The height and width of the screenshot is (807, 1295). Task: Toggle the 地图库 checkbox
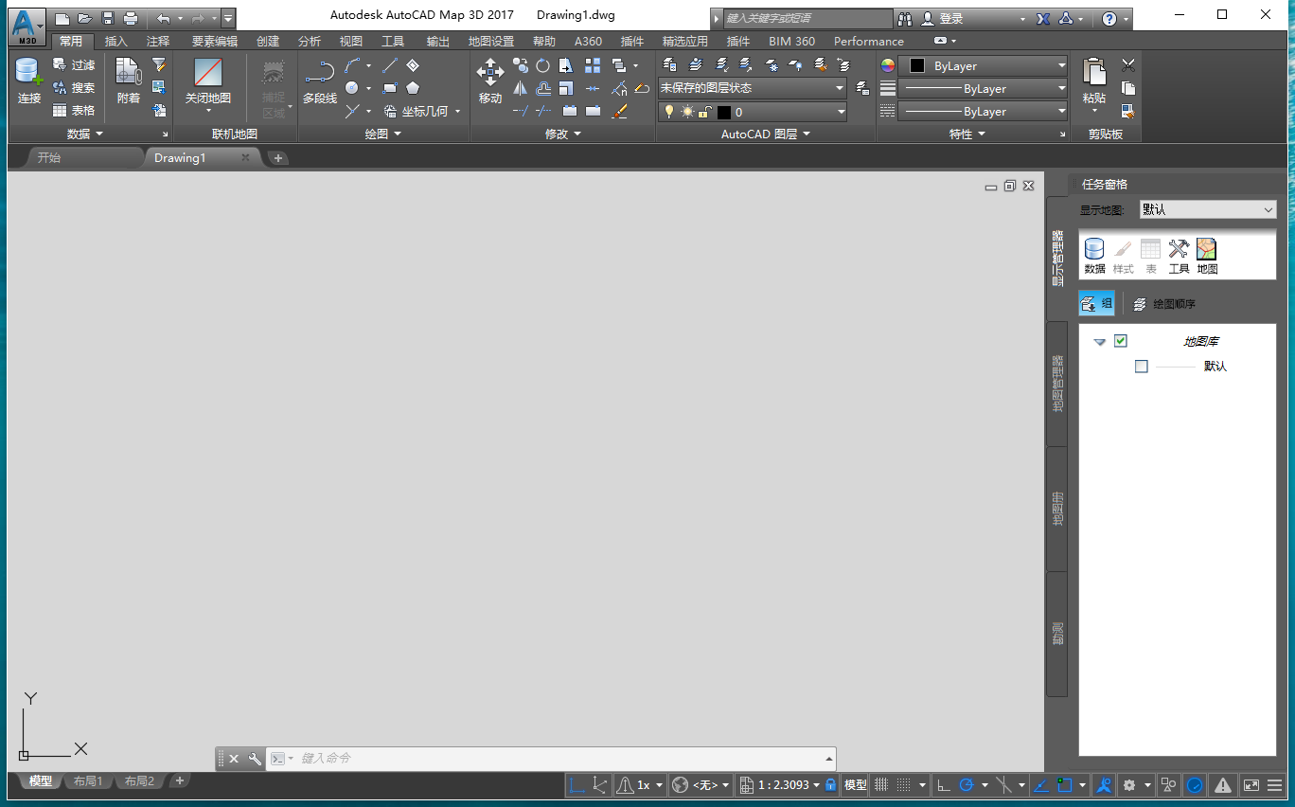[x=1121, y=341]
